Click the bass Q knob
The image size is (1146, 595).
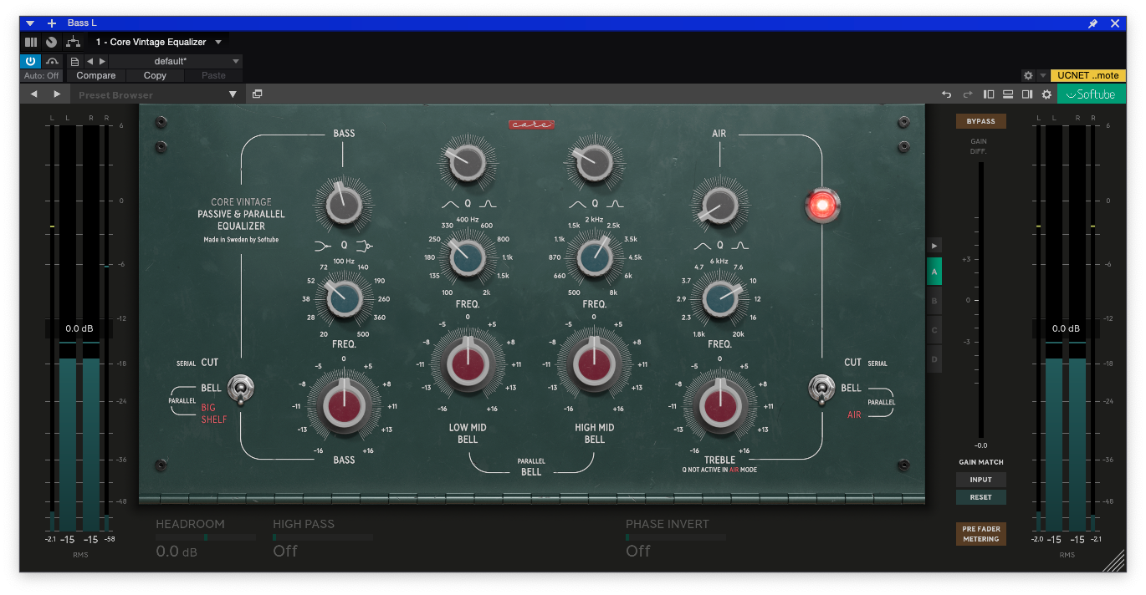tap(343, 204)
